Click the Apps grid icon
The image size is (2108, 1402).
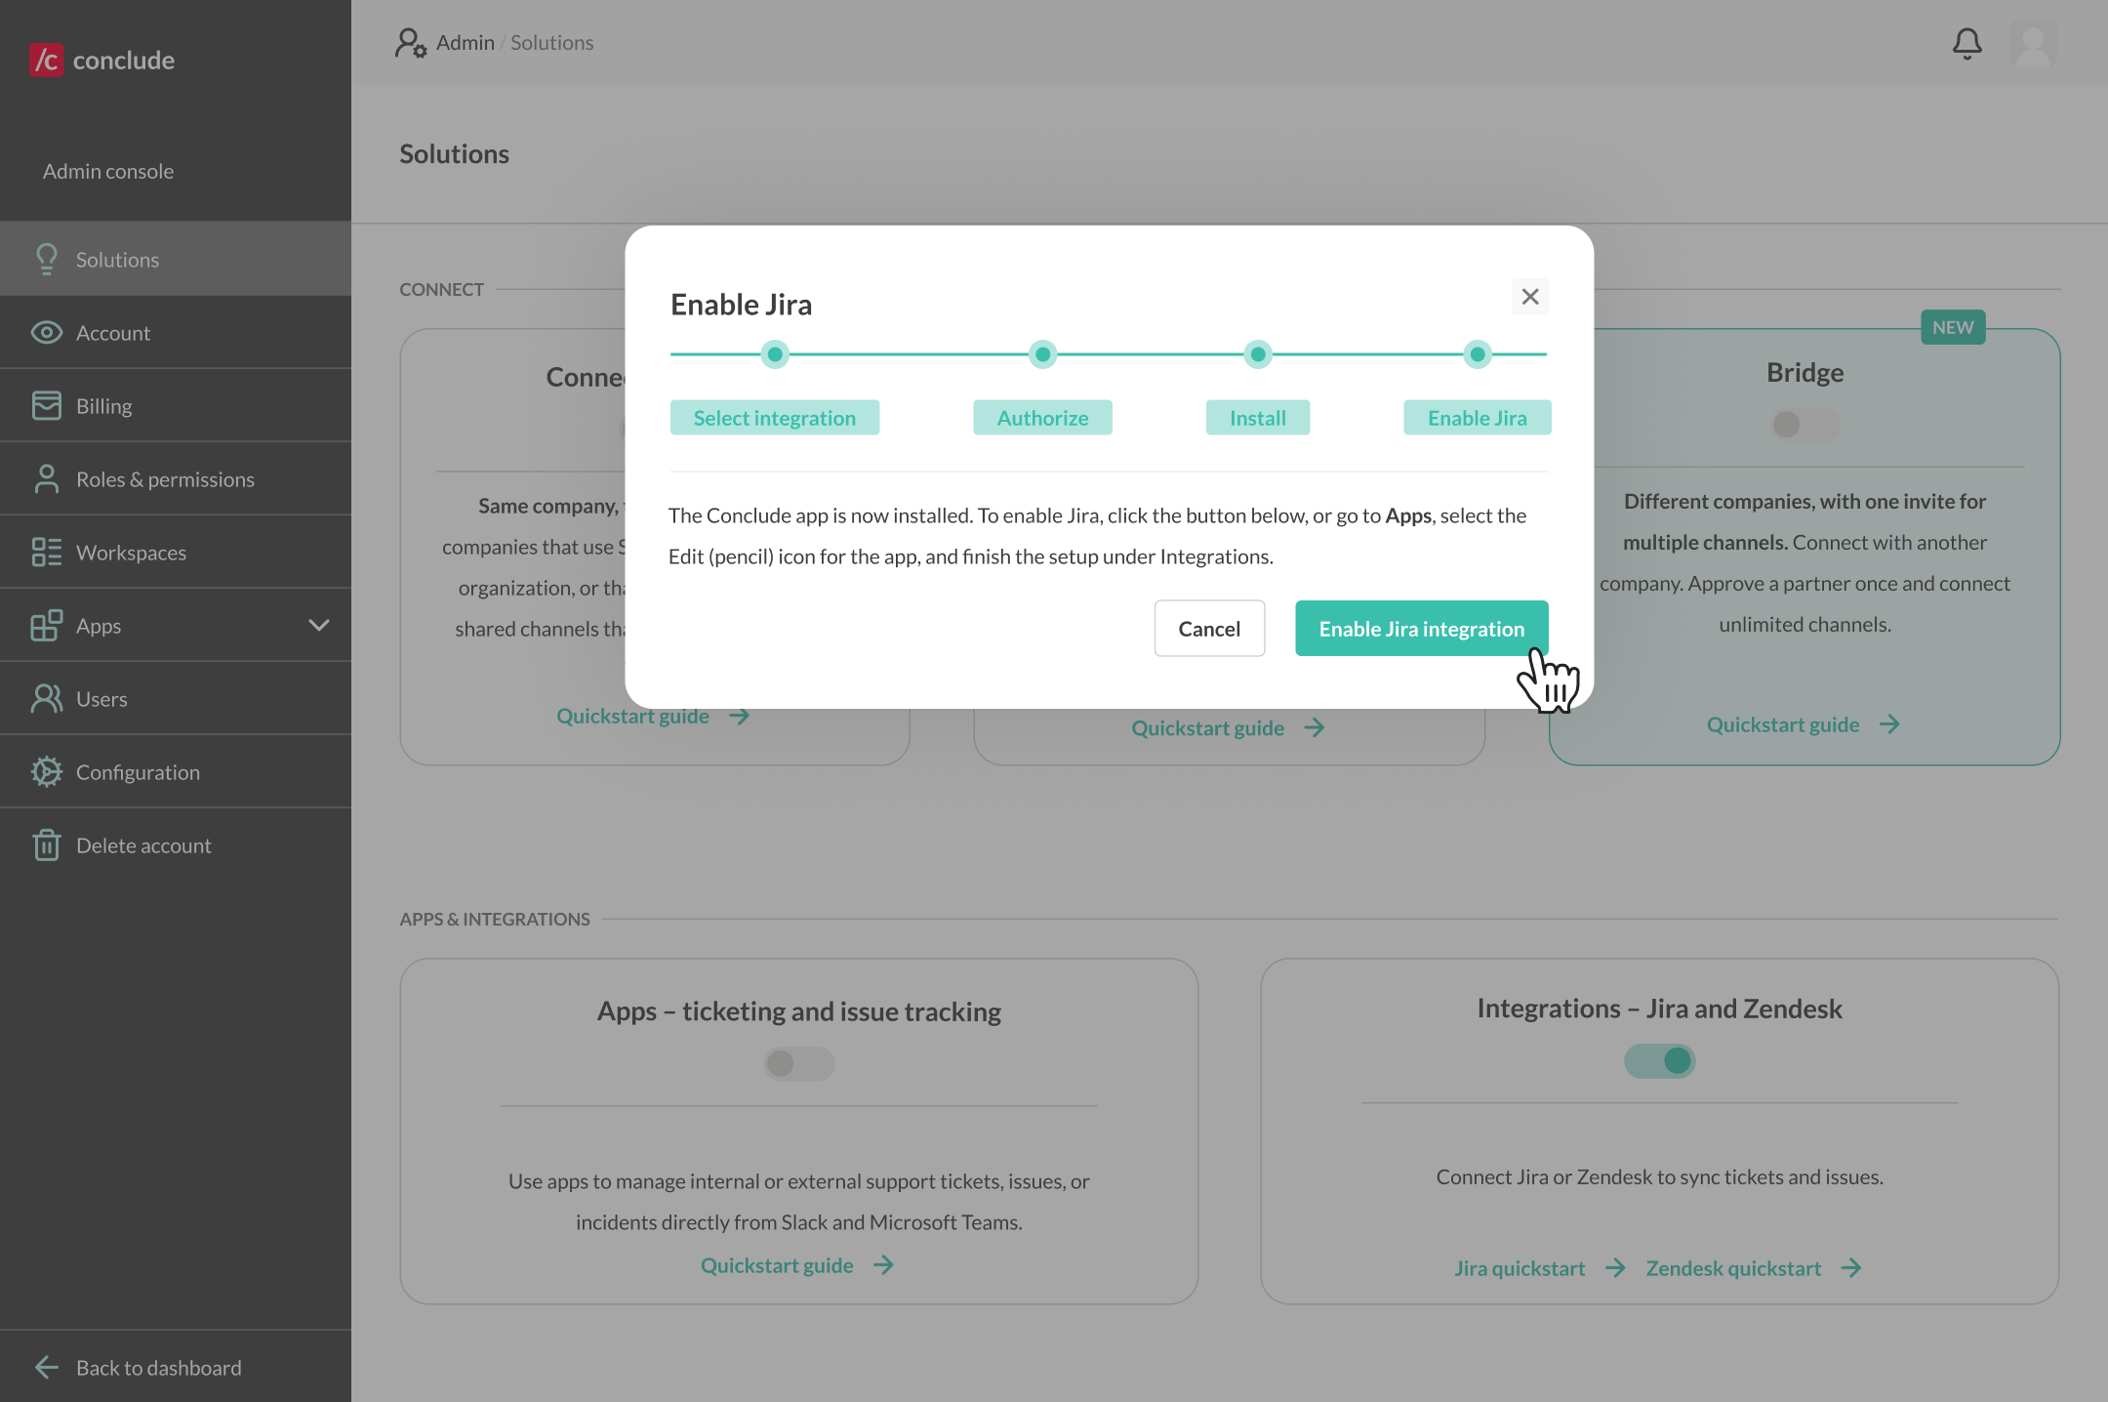pyautogui.click(x=46, y=625)
